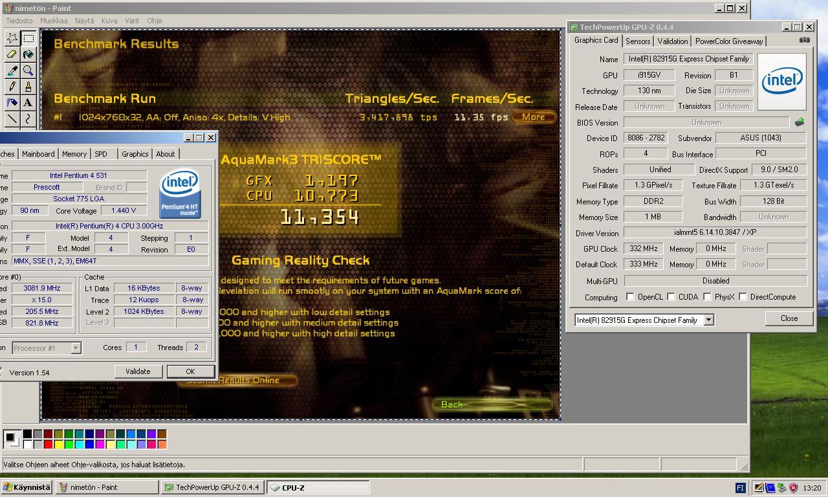Click the CPU-Z taskbar button
This screenshot has width=828, height=497.
pyautogui.click(x=318, y=487)
